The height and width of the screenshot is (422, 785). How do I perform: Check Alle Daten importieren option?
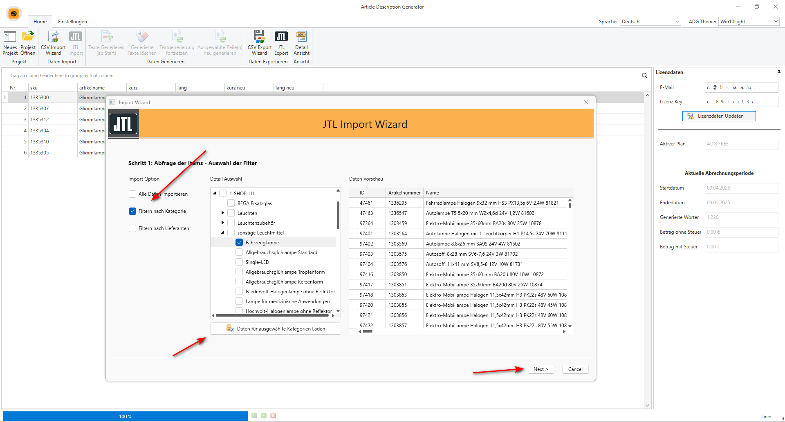[132, 194]
